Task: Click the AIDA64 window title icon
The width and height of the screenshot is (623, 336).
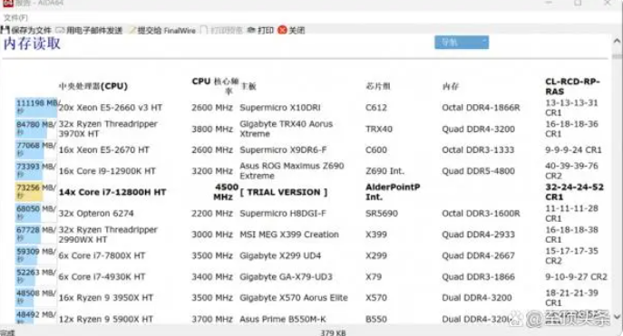Action: click(x=8, y=4)
